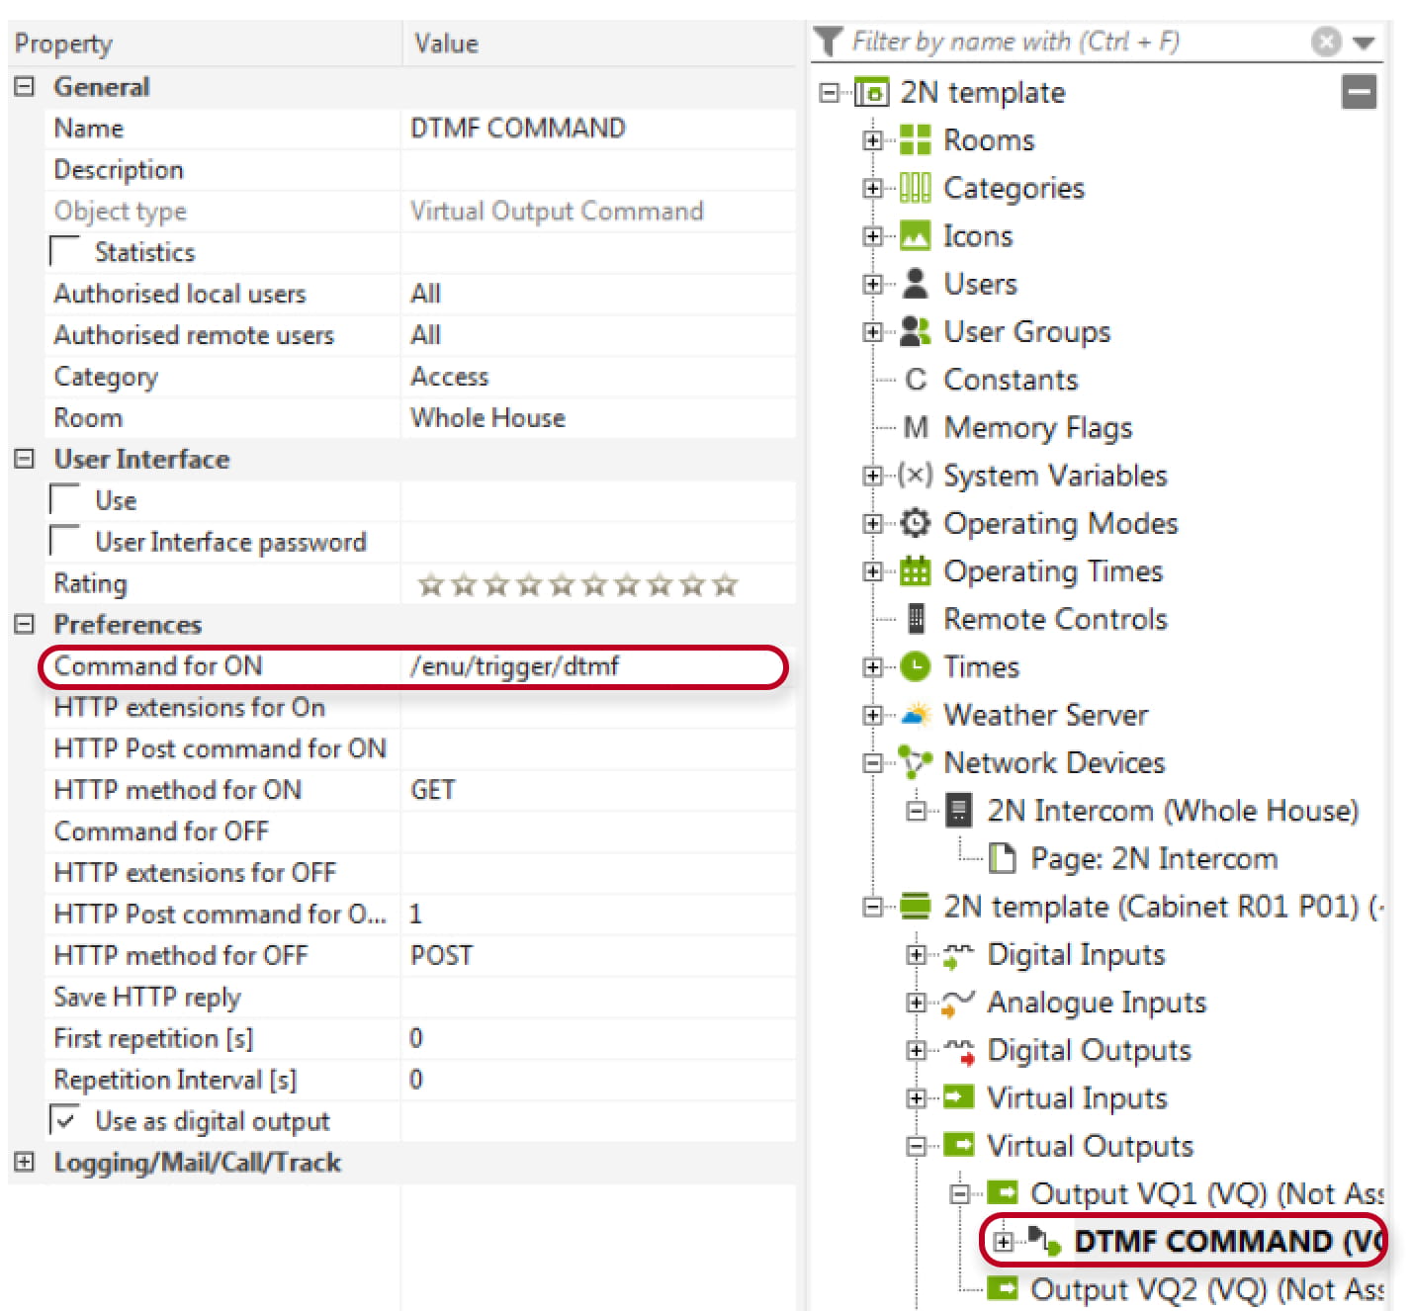Click the Rooms grid icon in tree
Image resolution: width=1412 pixels, height=1311 pixels.
coord(915,139)
